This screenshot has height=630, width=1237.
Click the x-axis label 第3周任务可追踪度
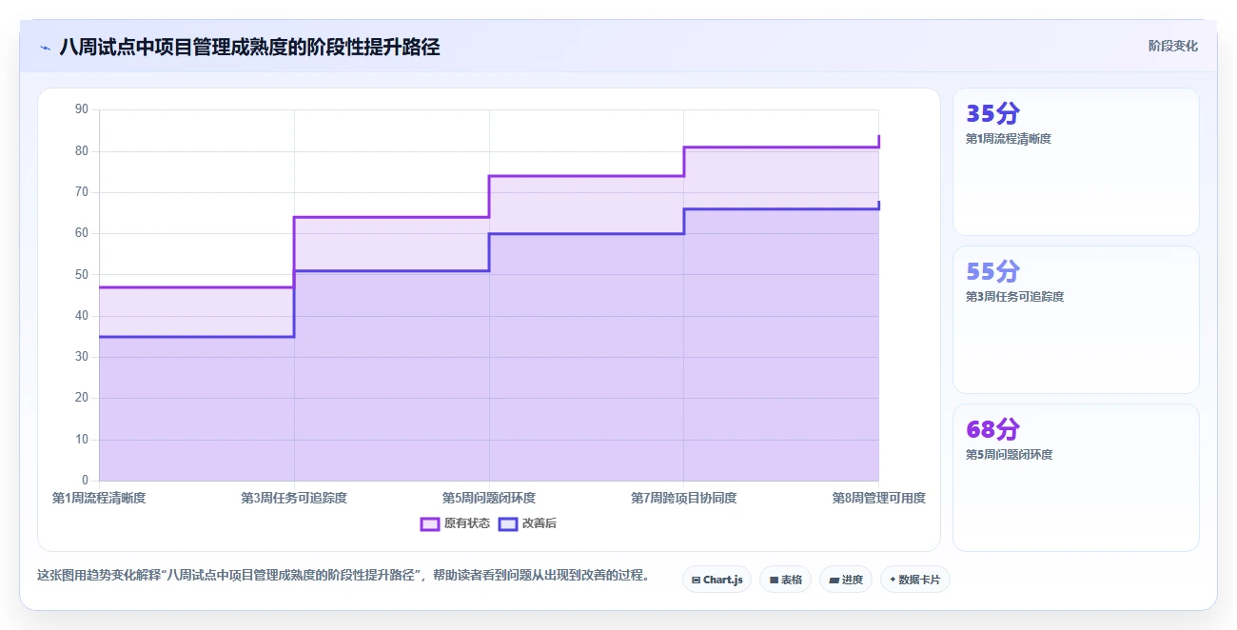click(x=294, y=498)
